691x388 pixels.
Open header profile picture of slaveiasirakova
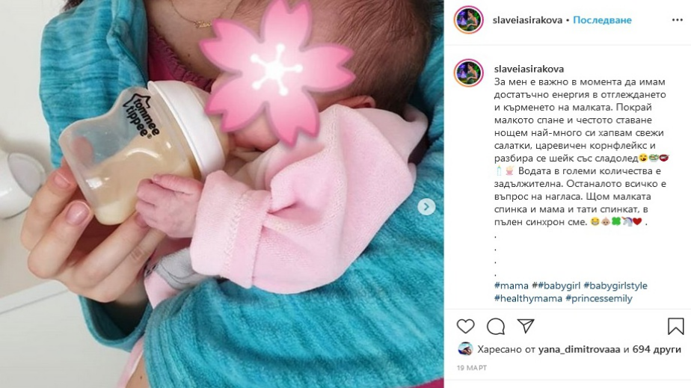point(468,20)
